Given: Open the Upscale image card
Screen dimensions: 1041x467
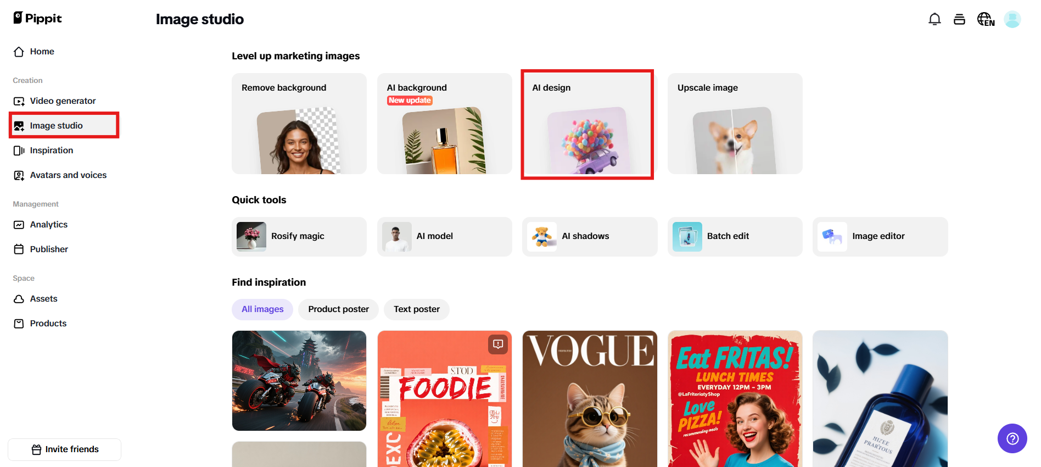Looking at the screenshot, I should [735, 124].
